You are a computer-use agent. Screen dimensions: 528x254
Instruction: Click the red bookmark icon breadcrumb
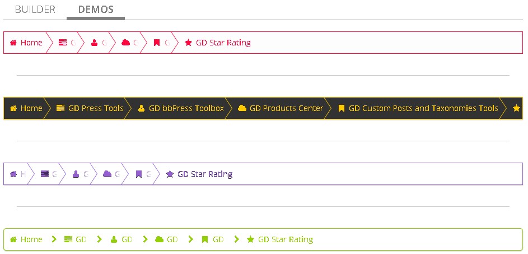coord(161,43)
